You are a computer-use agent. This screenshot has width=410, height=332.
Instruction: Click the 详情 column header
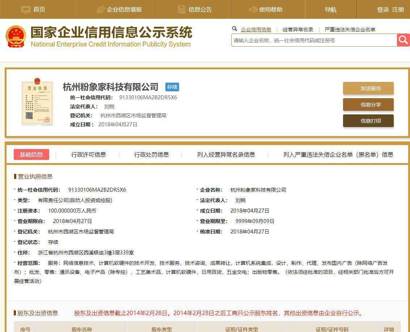pyautogui.click(x=389, y=329)
